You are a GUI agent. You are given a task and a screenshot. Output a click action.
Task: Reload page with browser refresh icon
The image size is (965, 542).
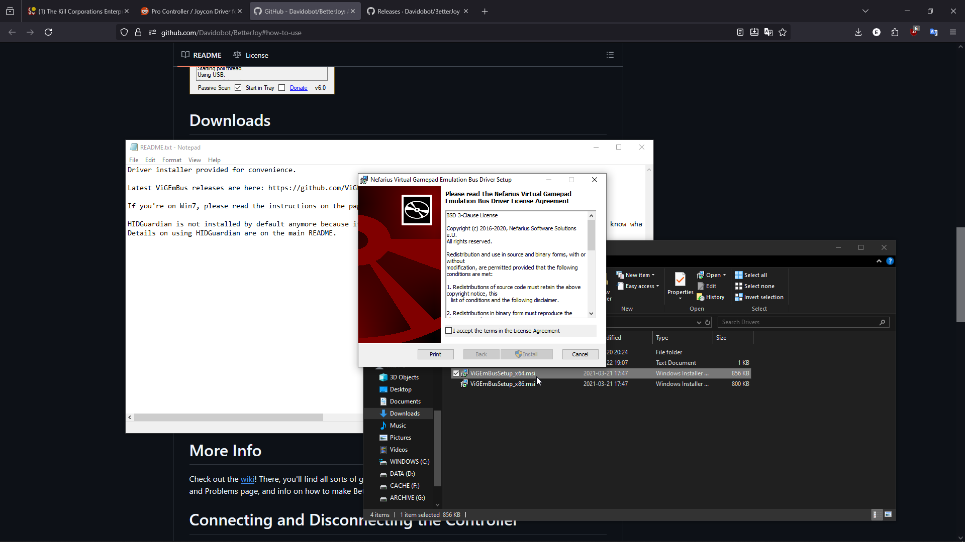pyautogui.click(x=48, y=32)
